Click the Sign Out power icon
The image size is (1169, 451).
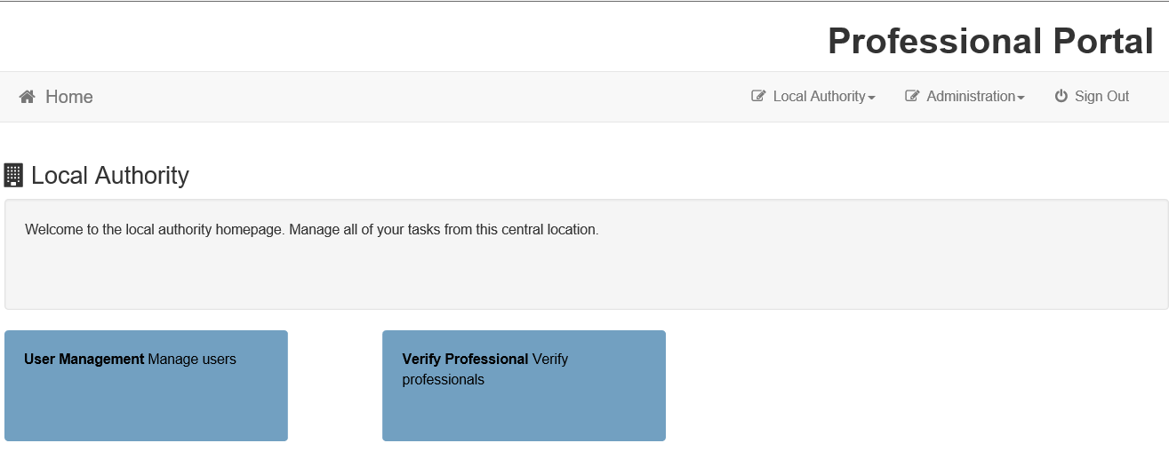click(1061, 96)
